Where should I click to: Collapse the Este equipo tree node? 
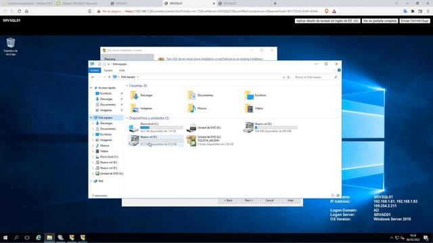(91, 117)
